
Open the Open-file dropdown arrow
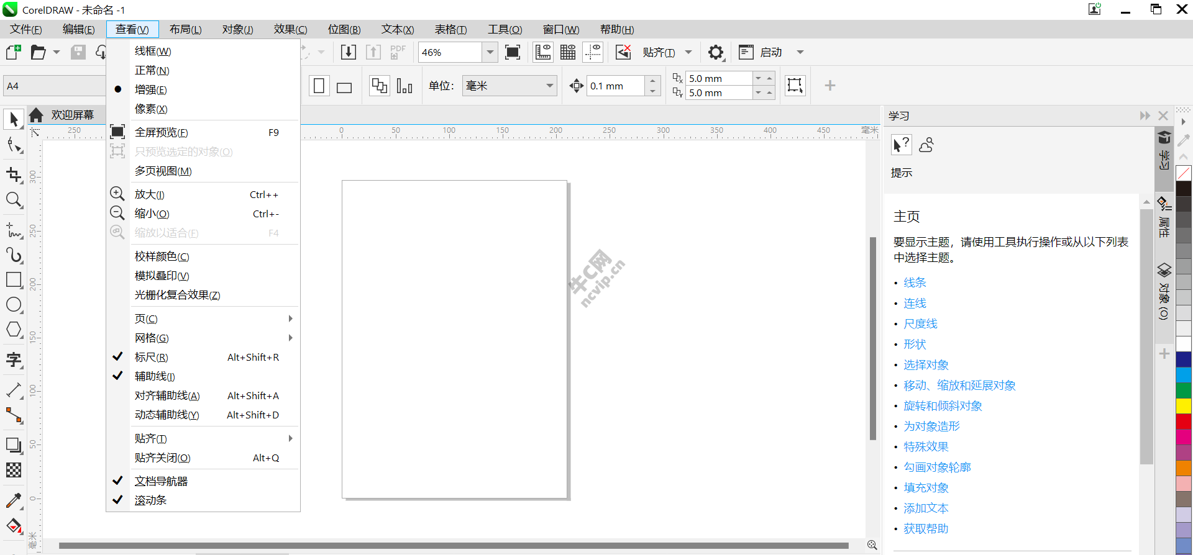pos(57,52)
